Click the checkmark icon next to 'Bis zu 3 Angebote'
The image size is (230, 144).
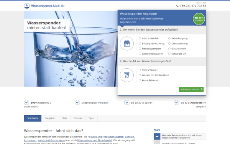176,103
